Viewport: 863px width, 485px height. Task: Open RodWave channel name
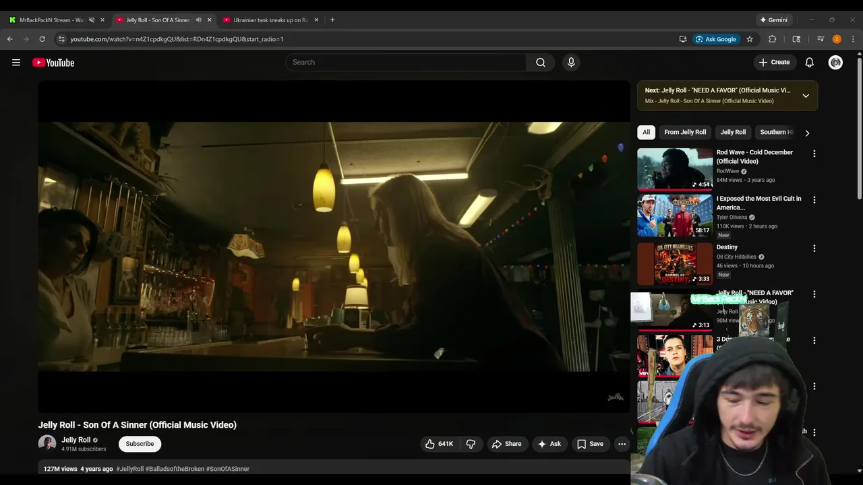click(x=727, y=171)
